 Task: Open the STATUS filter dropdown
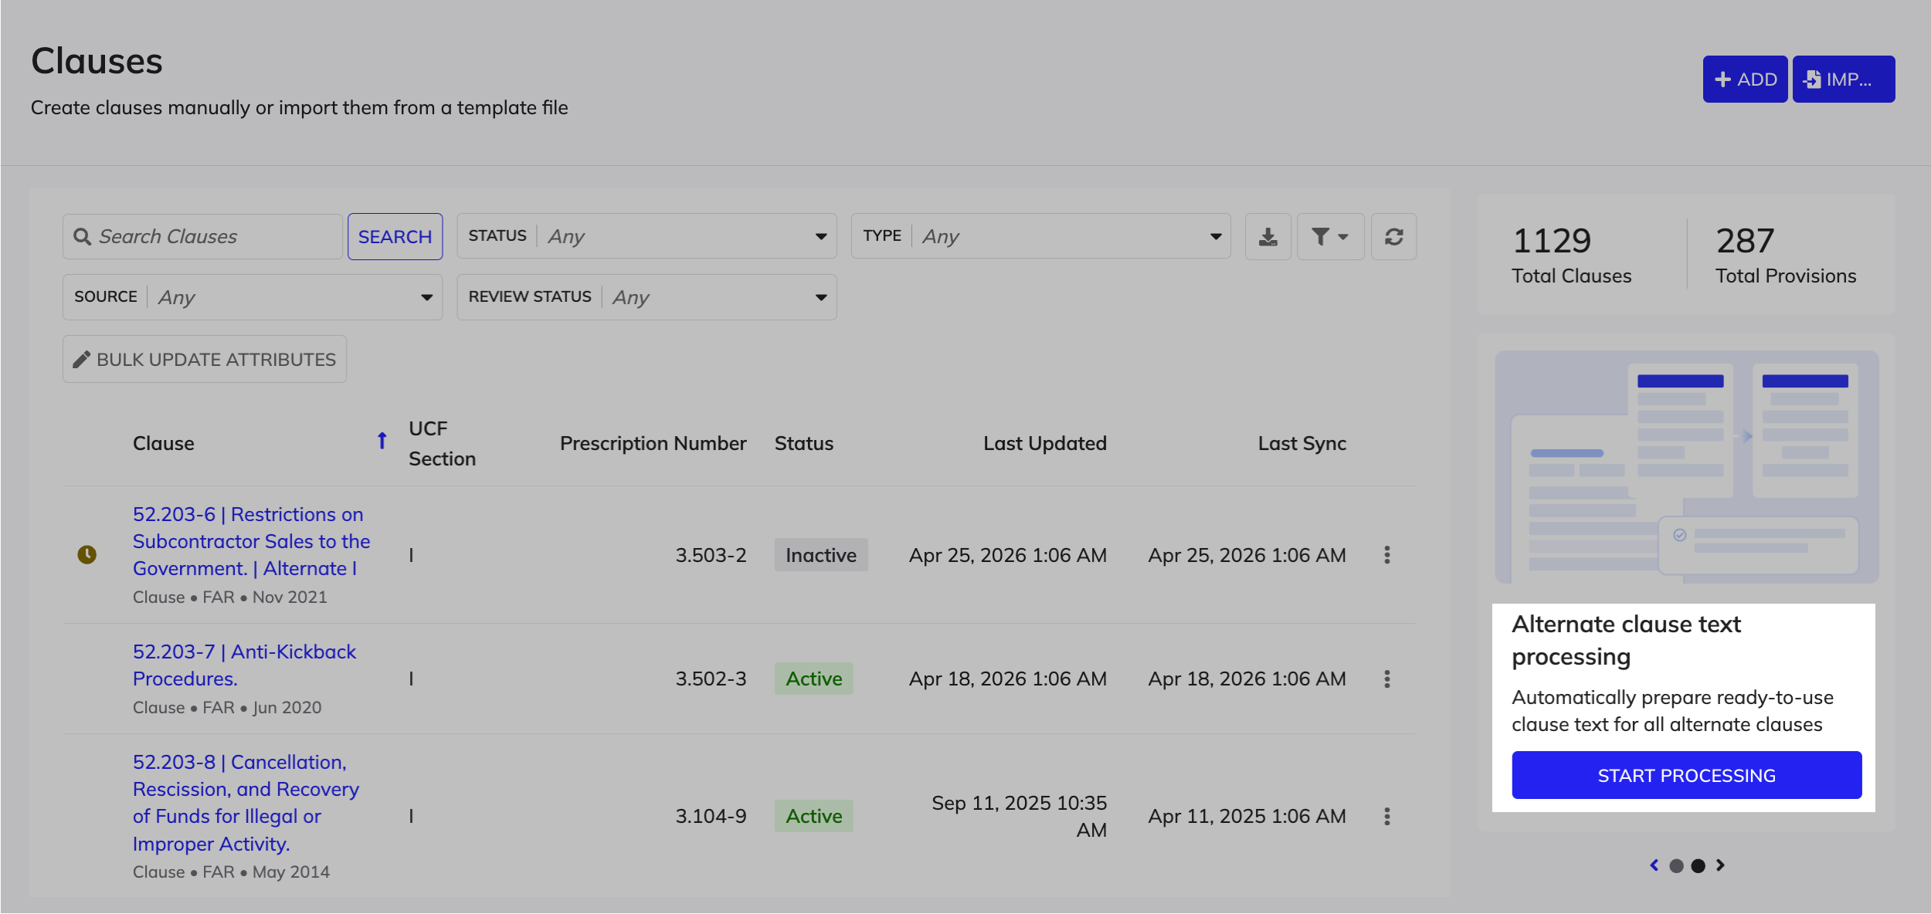pos(646,236)
